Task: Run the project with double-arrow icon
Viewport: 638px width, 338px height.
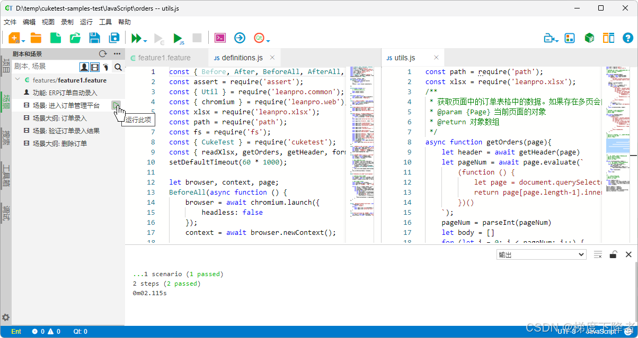Action: [x=137, y=38]
